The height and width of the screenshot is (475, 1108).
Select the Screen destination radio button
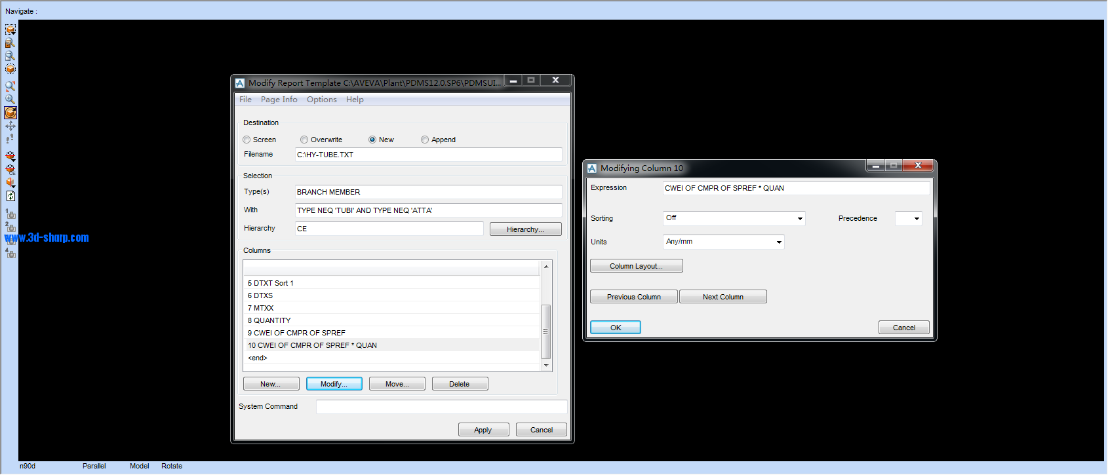(x=247, y=140)
